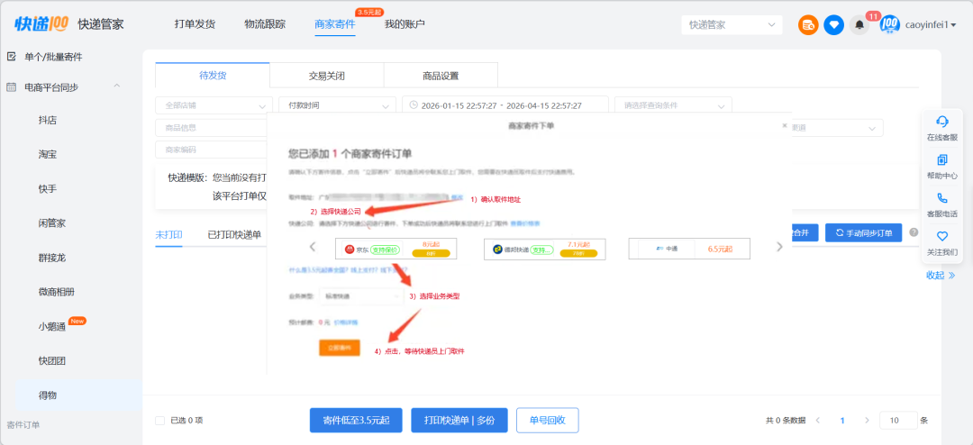Screen dimensions: 973x445
Task: Click the calendar icon beside 电商平台同步
Action: coord(11,87)
